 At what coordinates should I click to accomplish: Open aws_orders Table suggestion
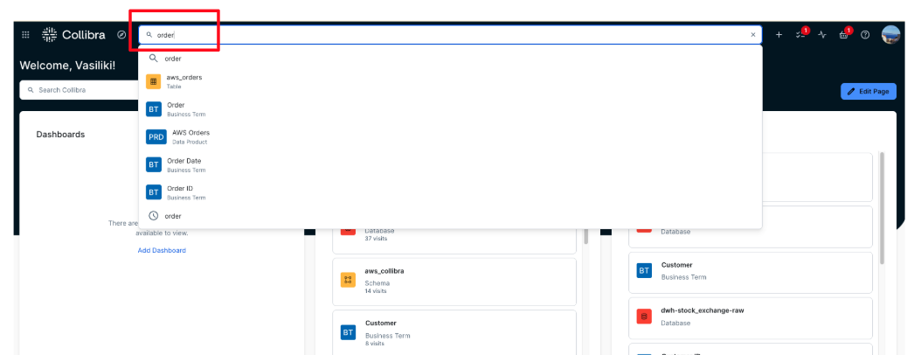(450, 81)
